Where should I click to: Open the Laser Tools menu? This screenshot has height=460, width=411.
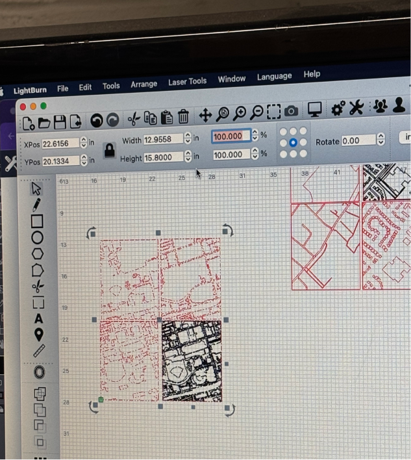[188, 82]
